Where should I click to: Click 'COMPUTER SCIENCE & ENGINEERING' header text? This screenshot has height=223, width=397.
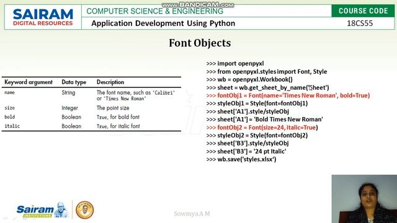154,11
